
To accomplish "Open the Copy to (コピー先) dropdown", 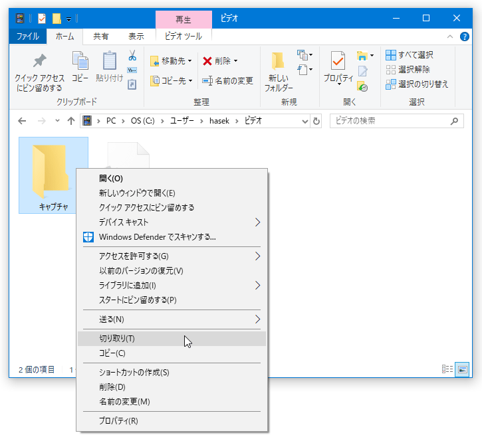I will pos(172,81).
